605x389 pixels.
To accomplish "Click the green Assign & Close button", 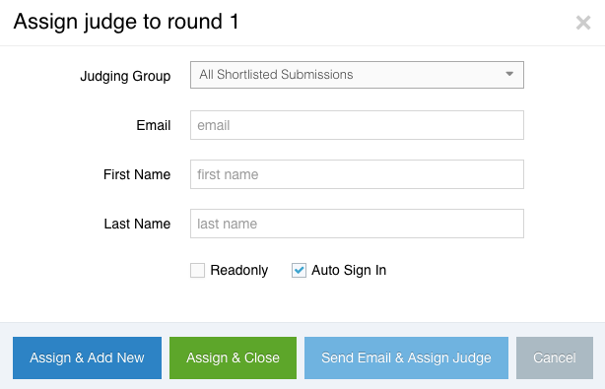I will pos(234,357).
